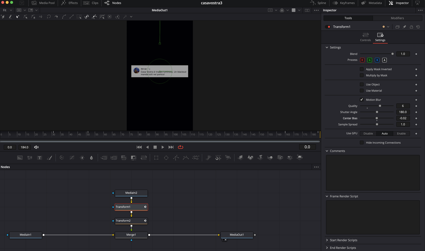Enable Apply Mask Inverted checkbox
This screenshot has height=251, width=425.
pyautogui.click(x=362, y=69)
